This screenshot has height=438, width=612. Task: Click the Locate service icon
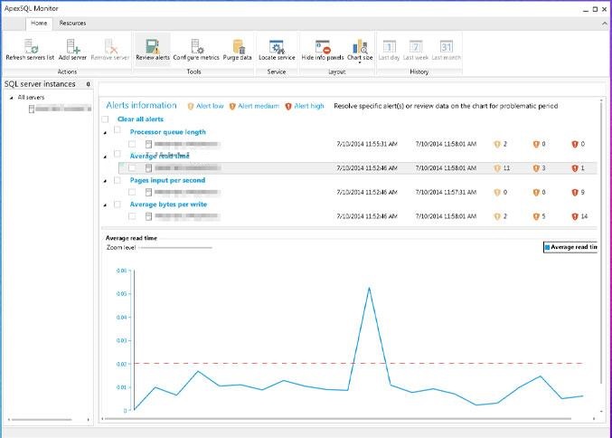click(x=278, y=46)
